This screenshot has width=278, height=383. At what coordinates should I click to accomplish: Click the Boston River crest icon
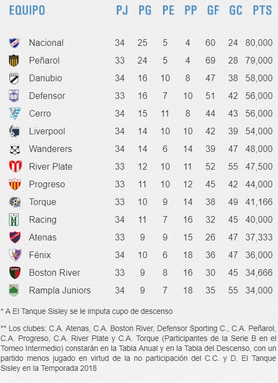[15, 273]
